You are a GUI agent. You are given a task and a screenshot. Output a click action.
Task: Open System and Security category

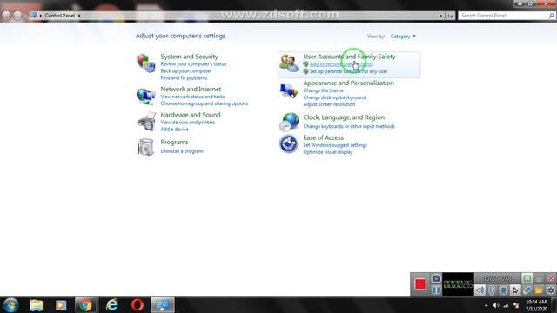click(189, 57)
